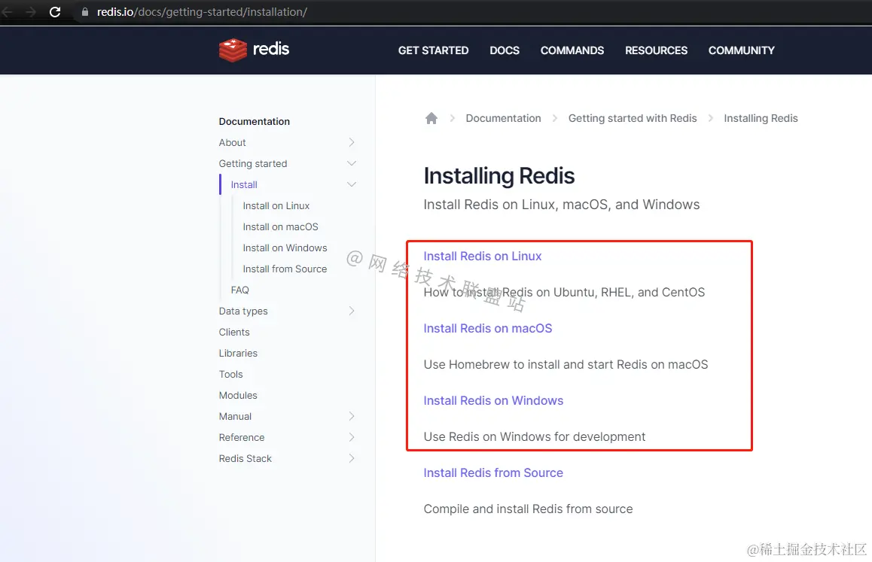
Task: Open Libraries in the sidebar
Action: (238, 353)
